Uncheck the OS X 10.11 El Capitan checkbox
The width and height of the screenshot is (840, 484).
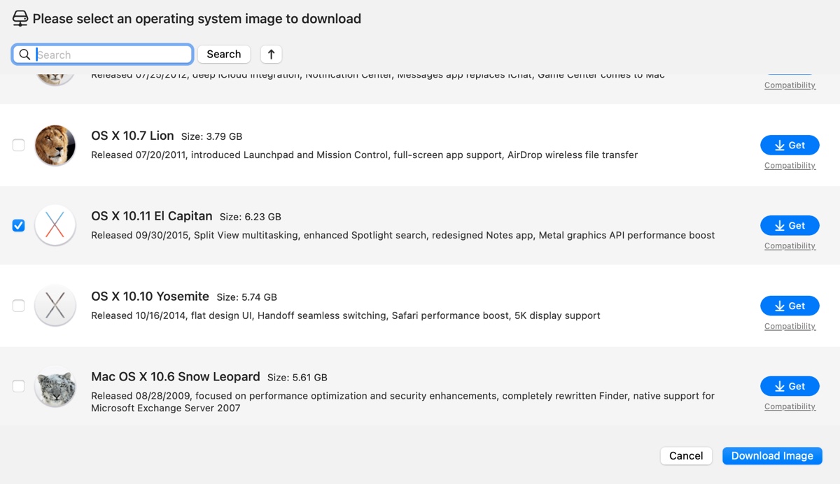[19, 226]
